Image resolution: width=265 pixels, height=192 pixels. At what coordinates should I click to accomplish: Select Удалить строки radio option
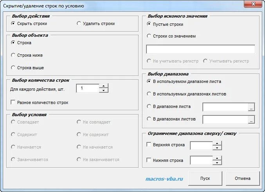(79, 23)
